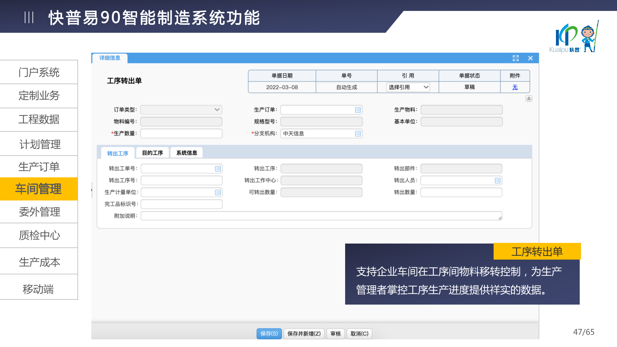Select 质检中心 in the left sidebar
Viewport: 617px width, 347px height.
(39, 236)
